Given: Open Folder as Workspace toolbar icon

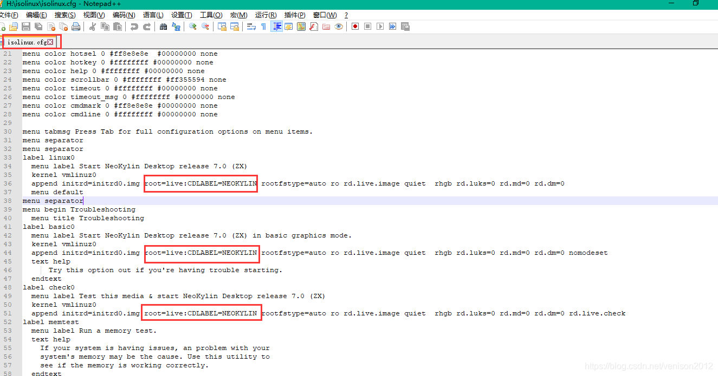Looking at the screenshot, I should 326,27.
